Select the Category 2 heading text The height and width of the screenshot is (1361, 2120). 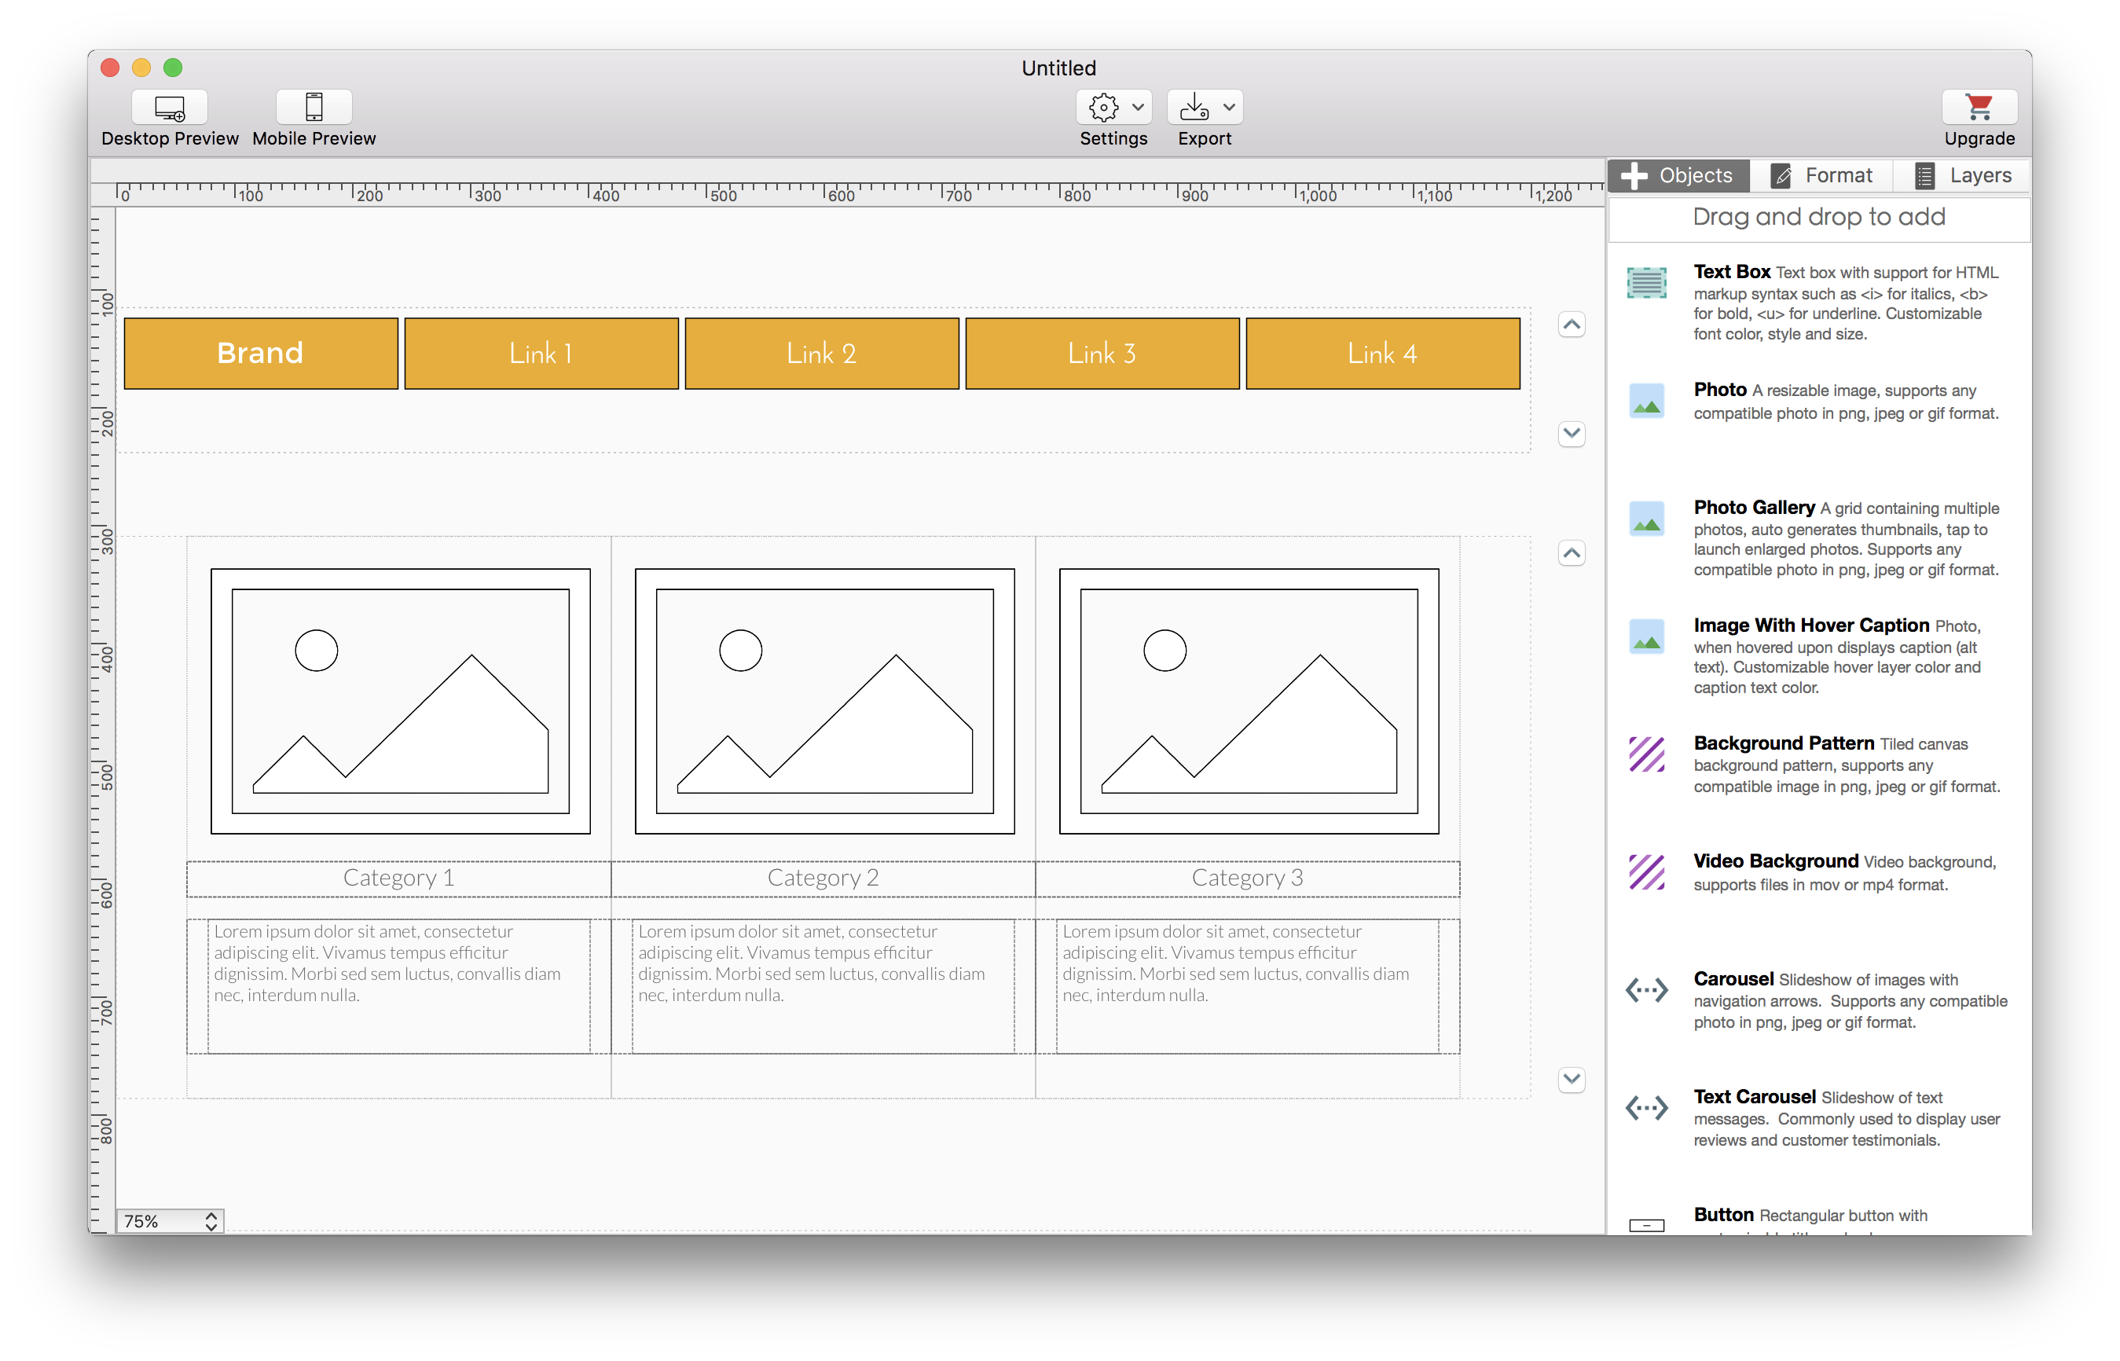(x=823, y=879)
